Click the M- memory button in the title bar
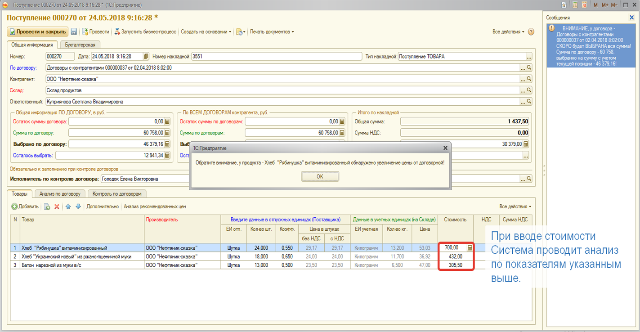The image size is (640, 332). (614, 5)
